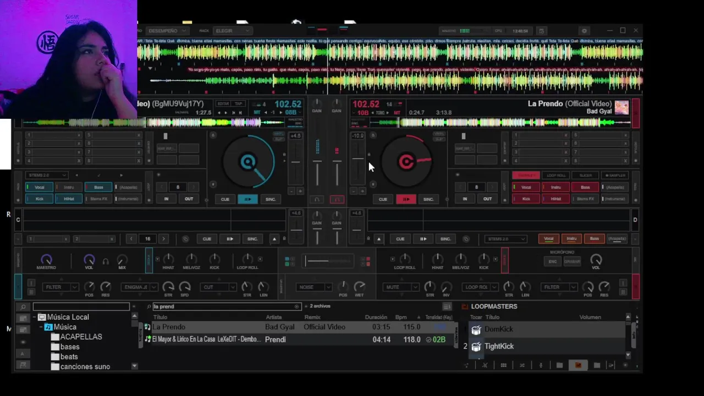Collapse Música Local tree node
Image resolution: width=704 pixels, height=396 pixels.
(x=34, y=317)
